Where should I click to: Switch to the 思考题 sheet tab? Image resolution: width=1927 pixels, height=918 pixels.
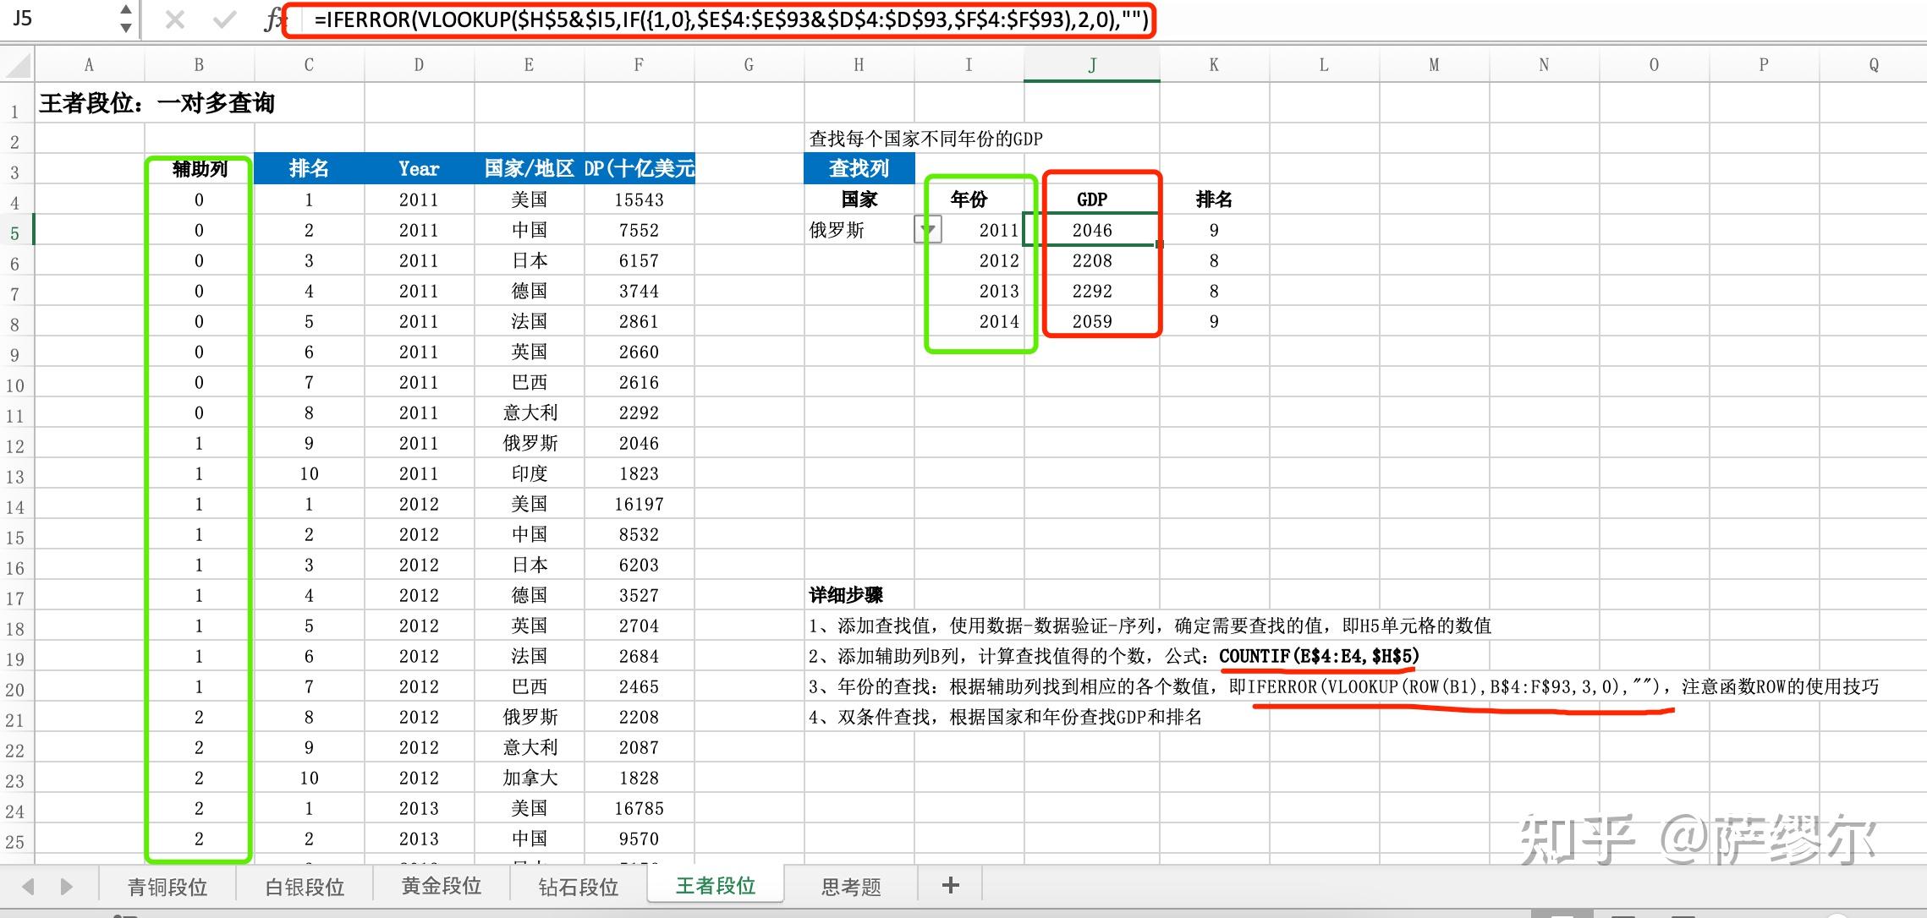tap(851, 887)
